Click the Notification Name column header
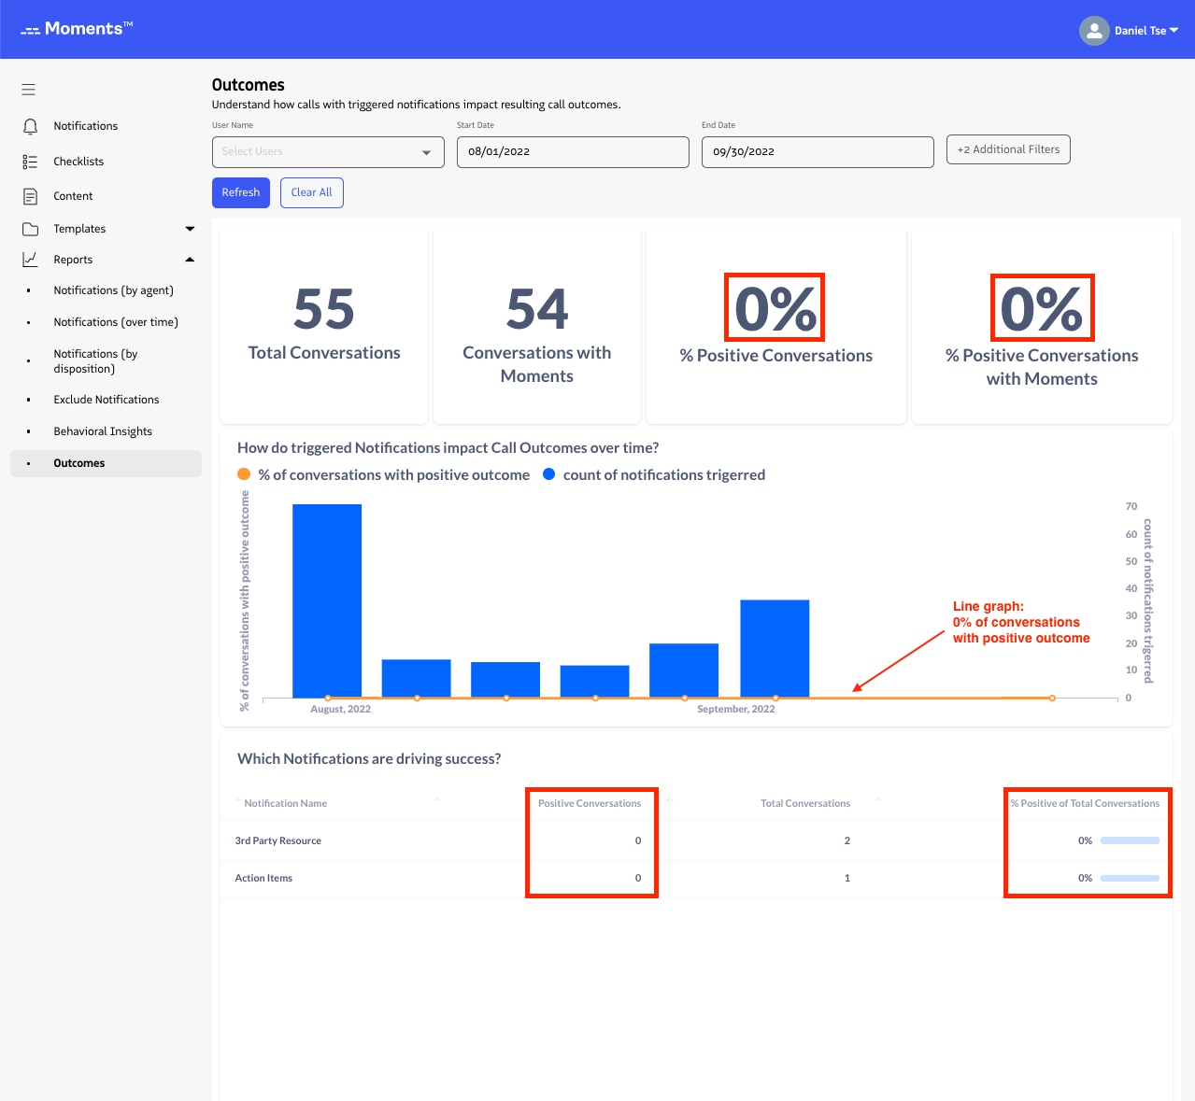 (x=285, y=803)
